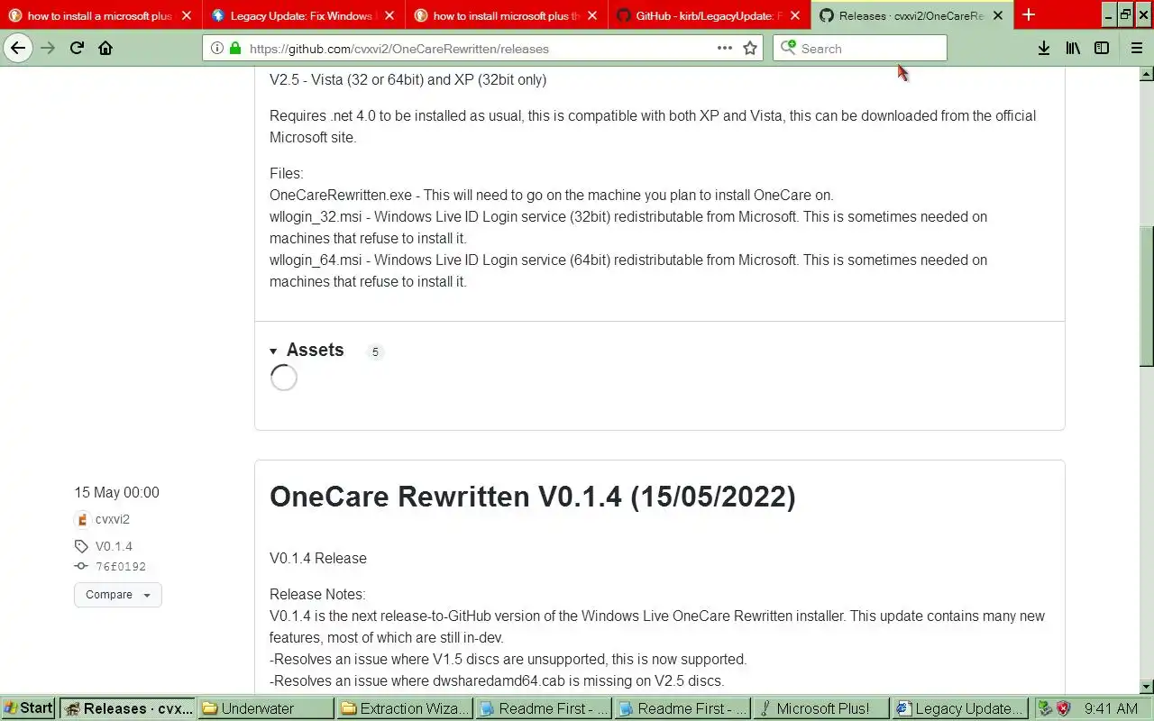
Task: Open a new browser tab
Action: (x=1029, y=14)
